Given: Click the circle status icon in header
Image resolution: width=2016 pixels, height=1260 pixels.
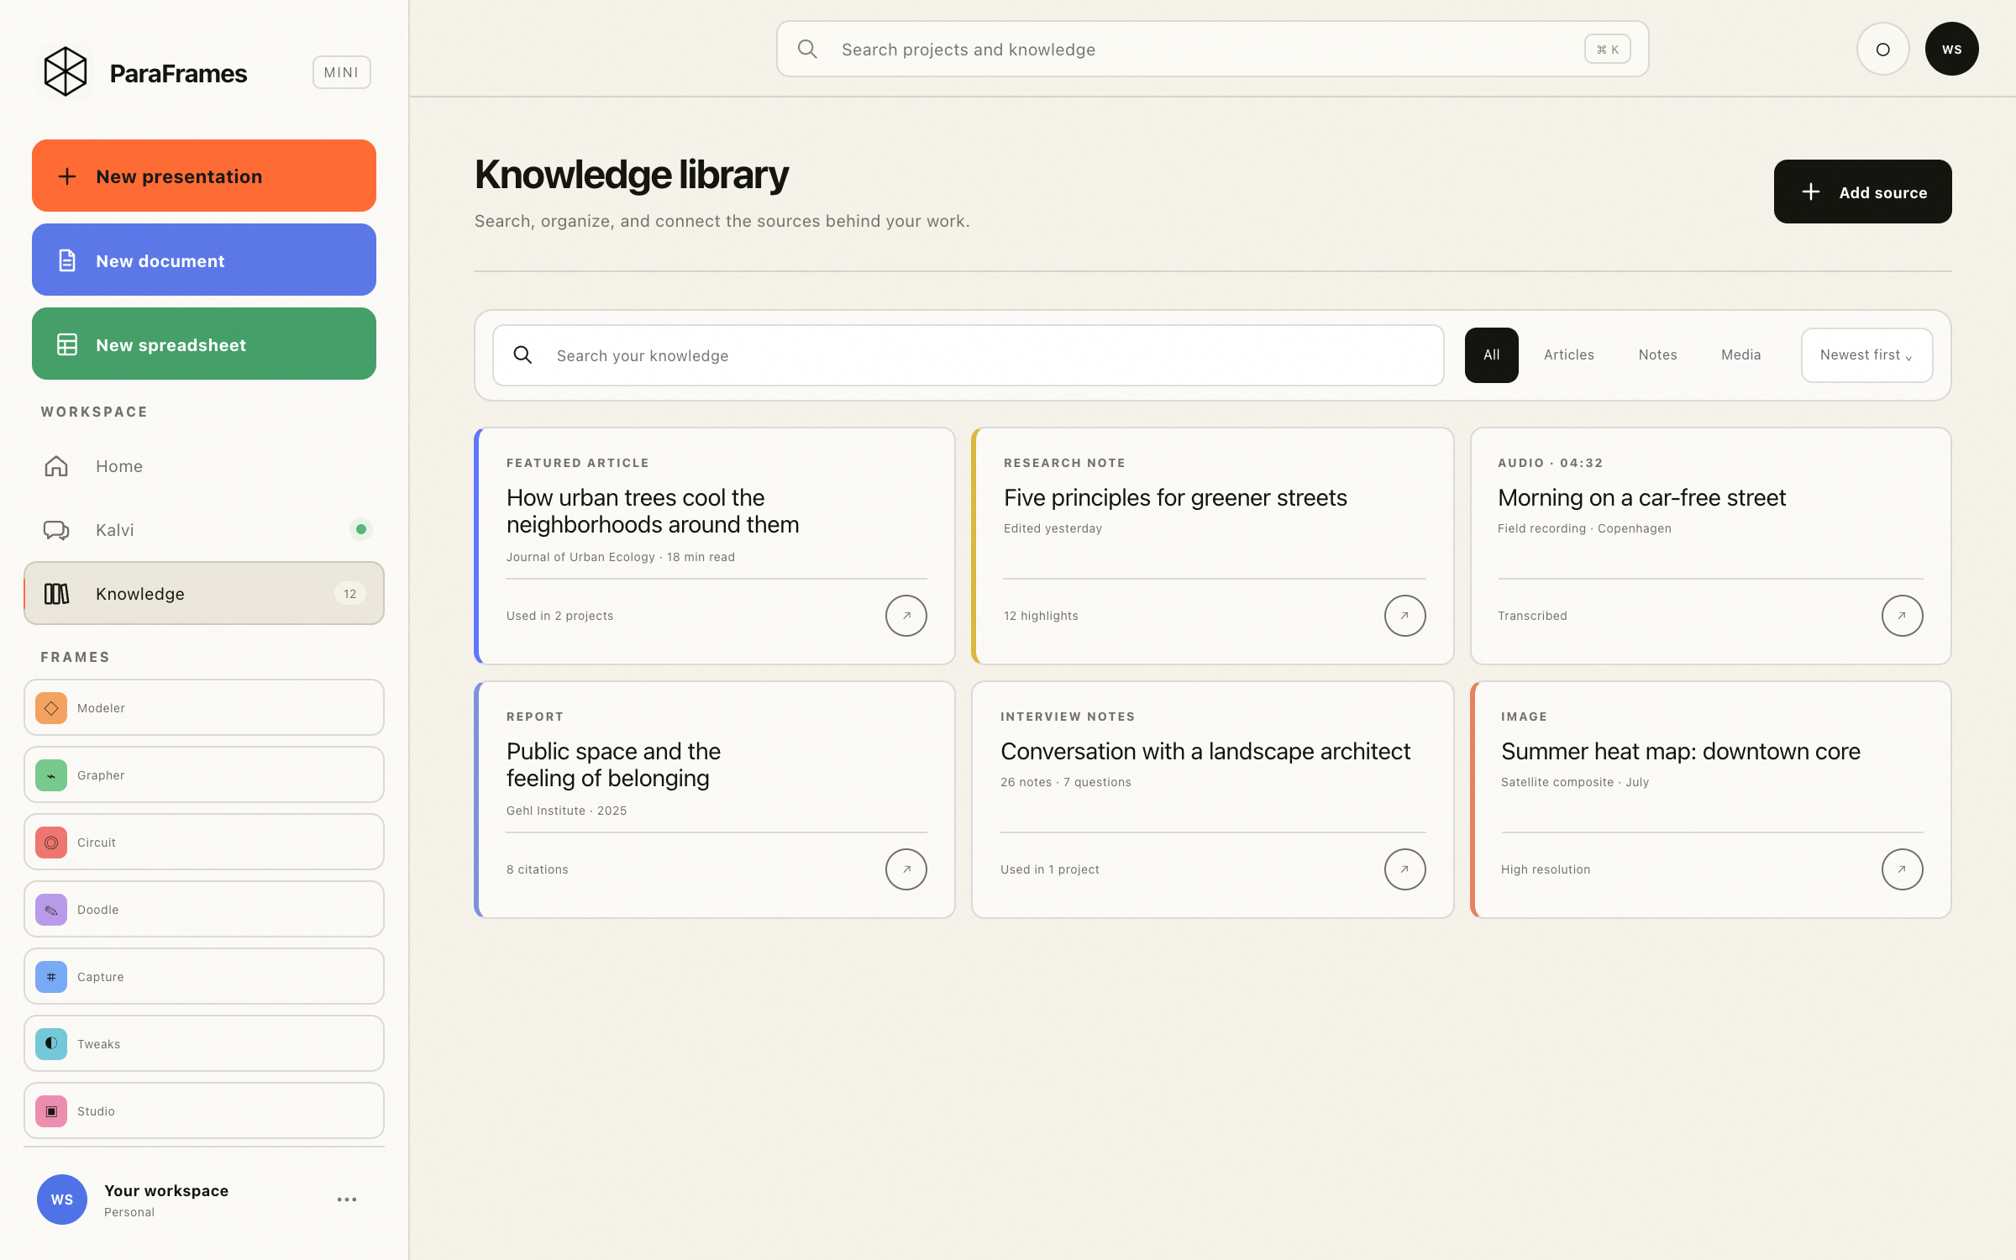Looking at the screenshot, I should click(1883, 49).
